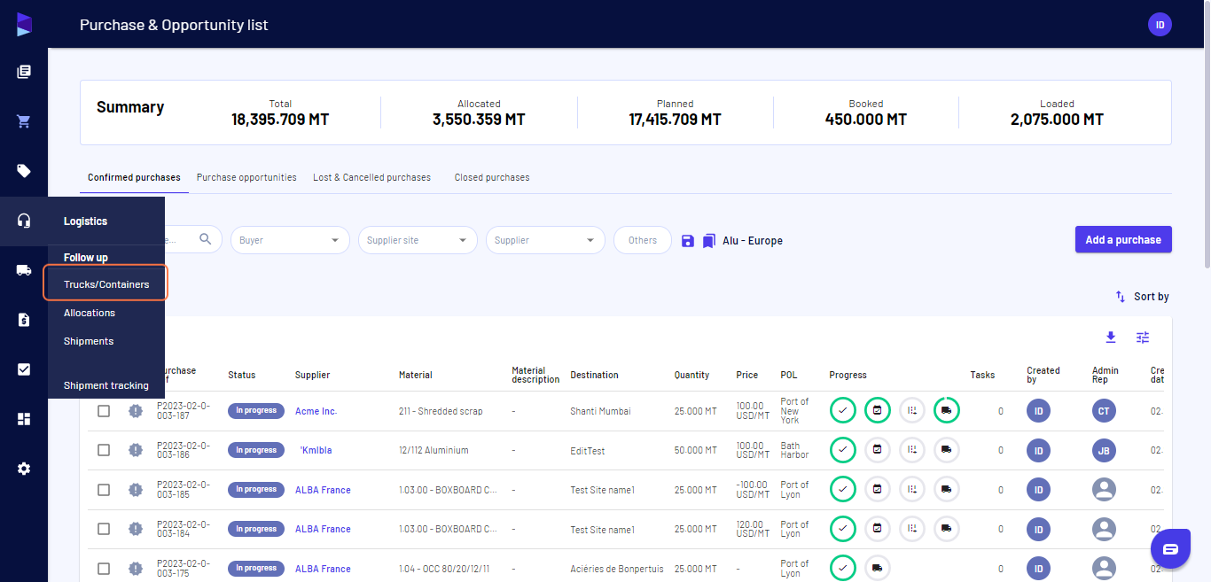The height and width of the screenshot is (582, 1211).
Task: Select checkbox for purchase P2023-02-0-003-186
Action: click(104, 450)
